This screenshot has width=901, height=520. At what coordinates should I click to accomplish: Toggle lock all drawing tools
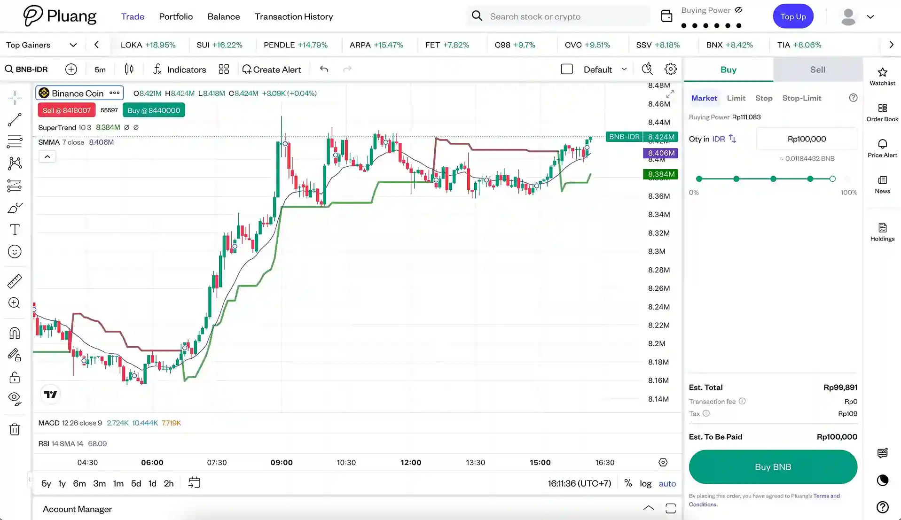coord(15,378)
